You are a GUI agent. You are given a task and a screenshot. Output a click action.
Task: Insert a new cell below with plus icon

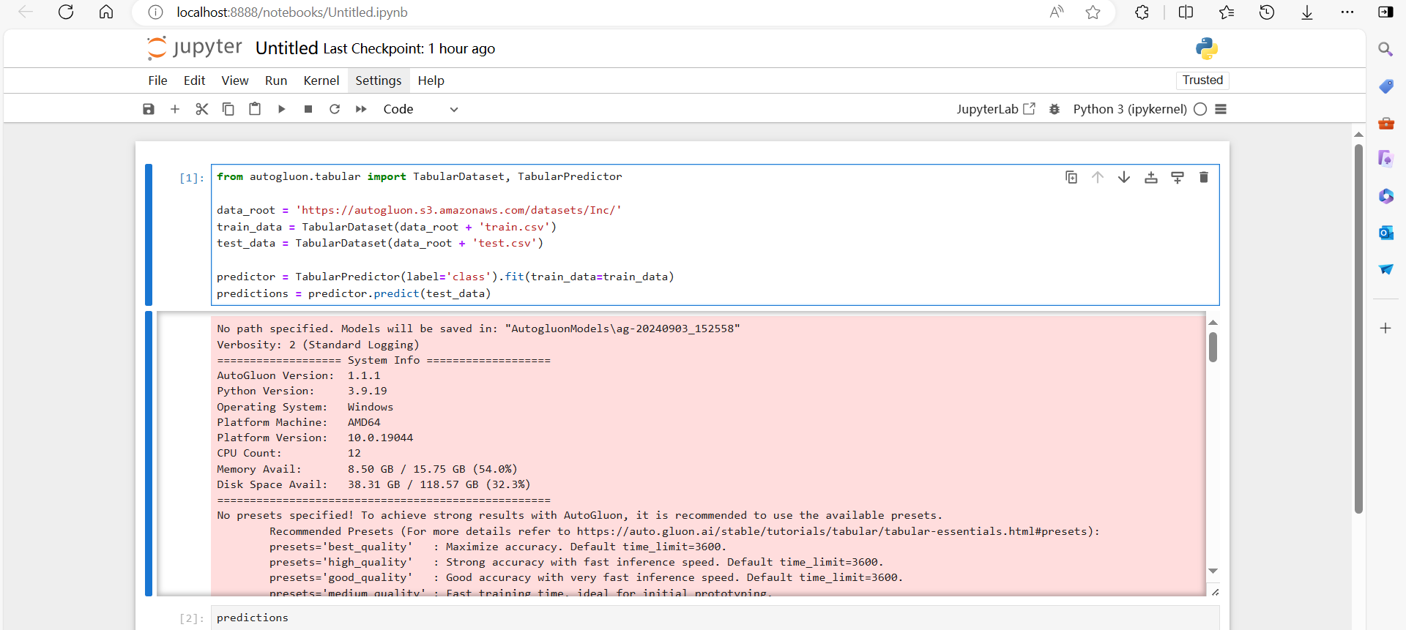(x=175, y=109)
